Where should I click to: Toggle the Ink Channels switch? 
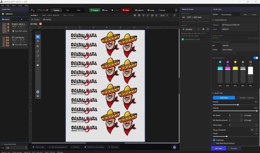coord(255,58)
